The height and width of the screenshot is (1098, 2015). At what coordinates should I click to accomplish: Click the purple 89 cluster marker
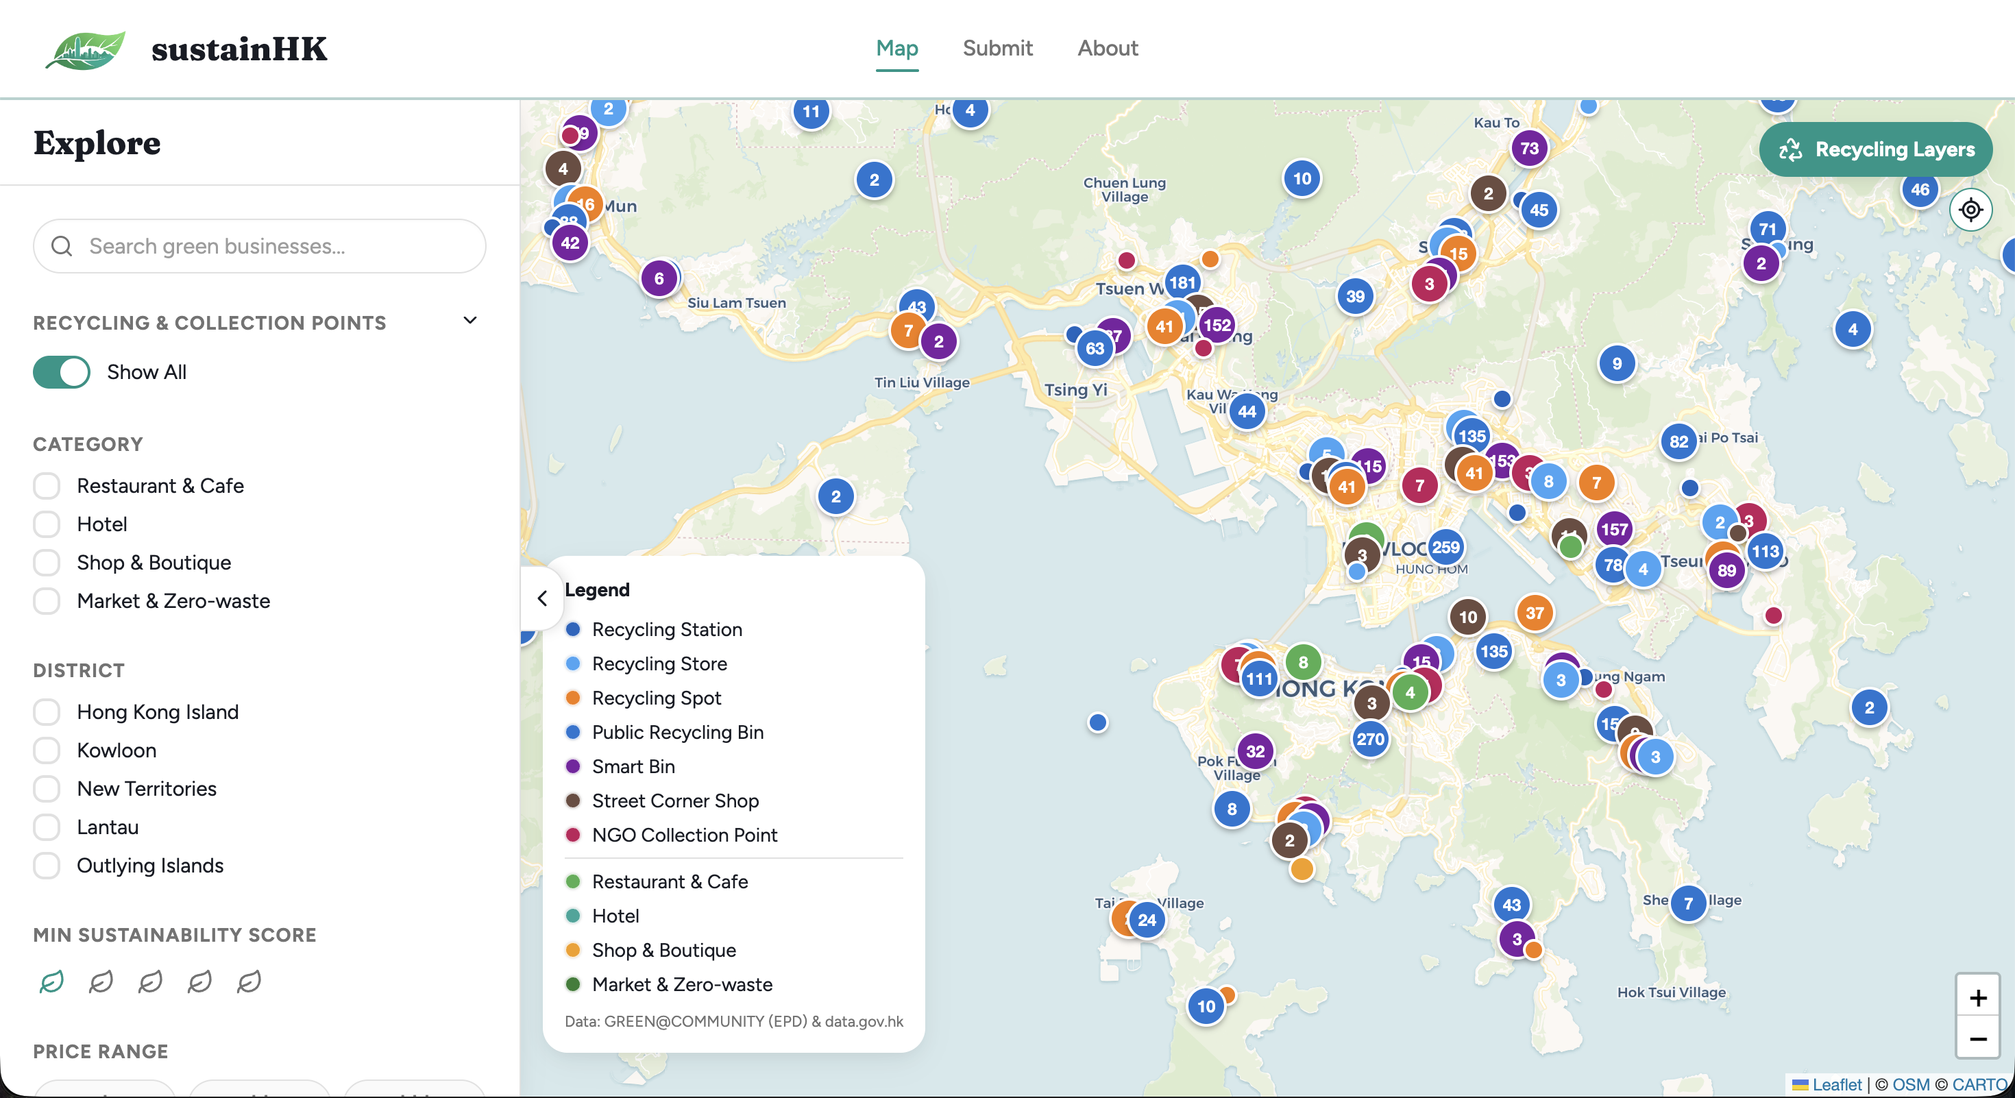pyautogui.click(x=1726, y=570)
